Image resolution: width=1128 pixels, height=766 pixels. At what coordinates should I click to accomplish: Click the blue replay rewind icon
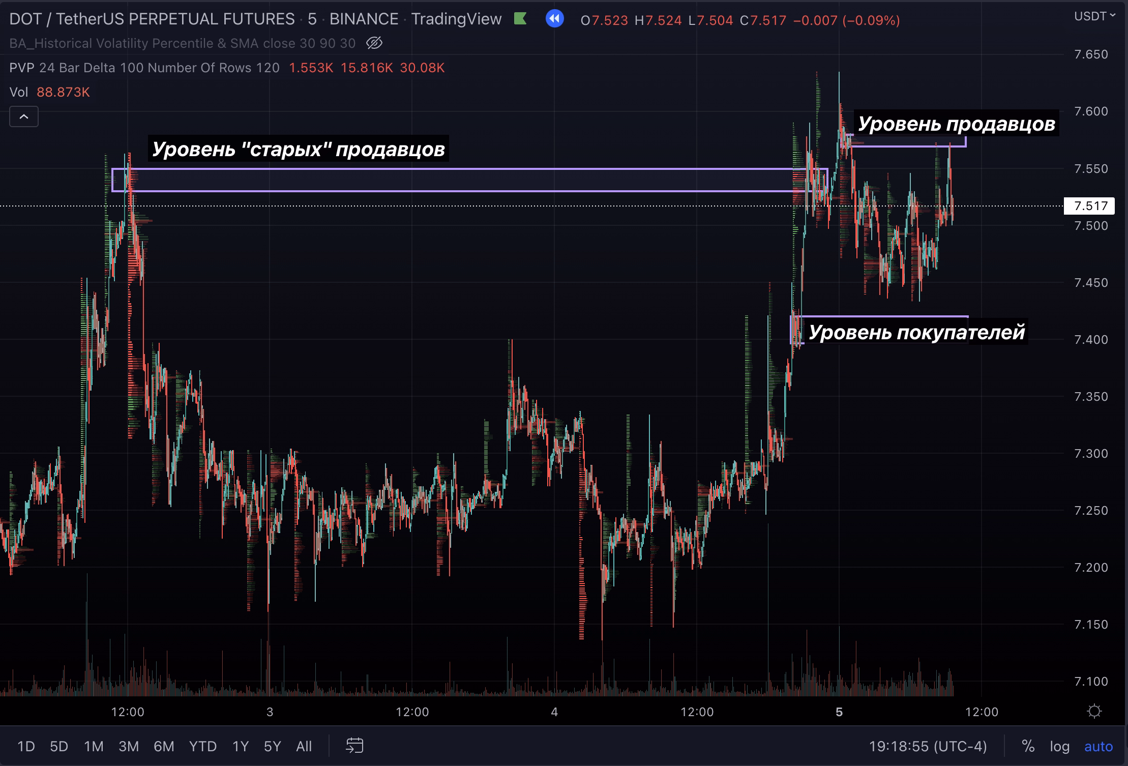tap(555, 19)
